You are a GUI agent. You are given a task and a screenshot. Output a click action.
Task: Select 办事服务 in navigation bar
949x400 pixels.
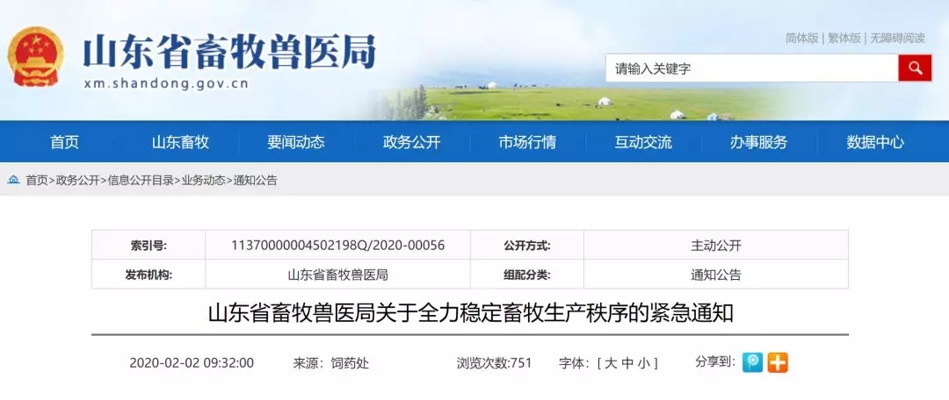[759, 143]
